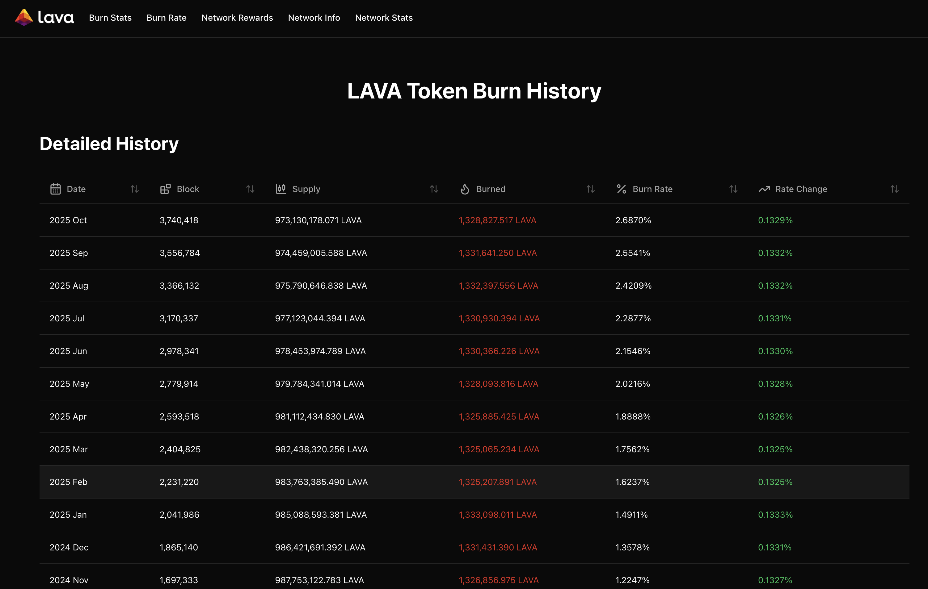This screenshot has width=928, height=589.
Task: Open the Burn Stats page
Action: [x=110, y=18]
